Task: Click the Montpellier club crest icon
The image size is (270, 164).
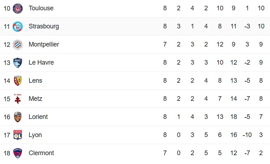Action: click(x=17, y=44)
